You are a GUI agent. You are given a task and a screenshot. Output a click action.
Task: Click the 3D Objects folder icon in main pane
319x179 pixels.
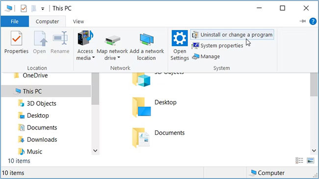[x=141, y=79]
